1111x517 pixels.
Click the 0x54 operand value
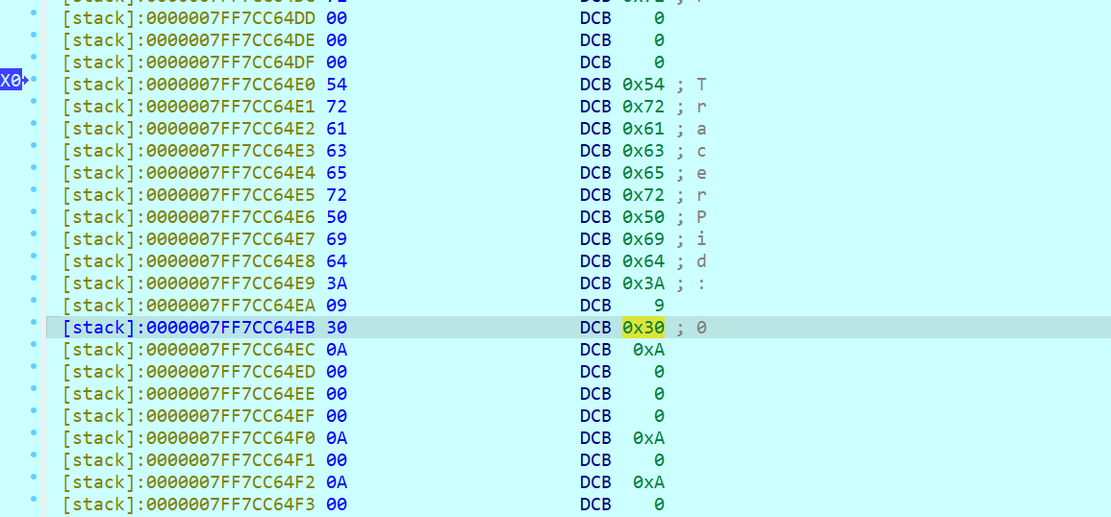click(643, 85)
